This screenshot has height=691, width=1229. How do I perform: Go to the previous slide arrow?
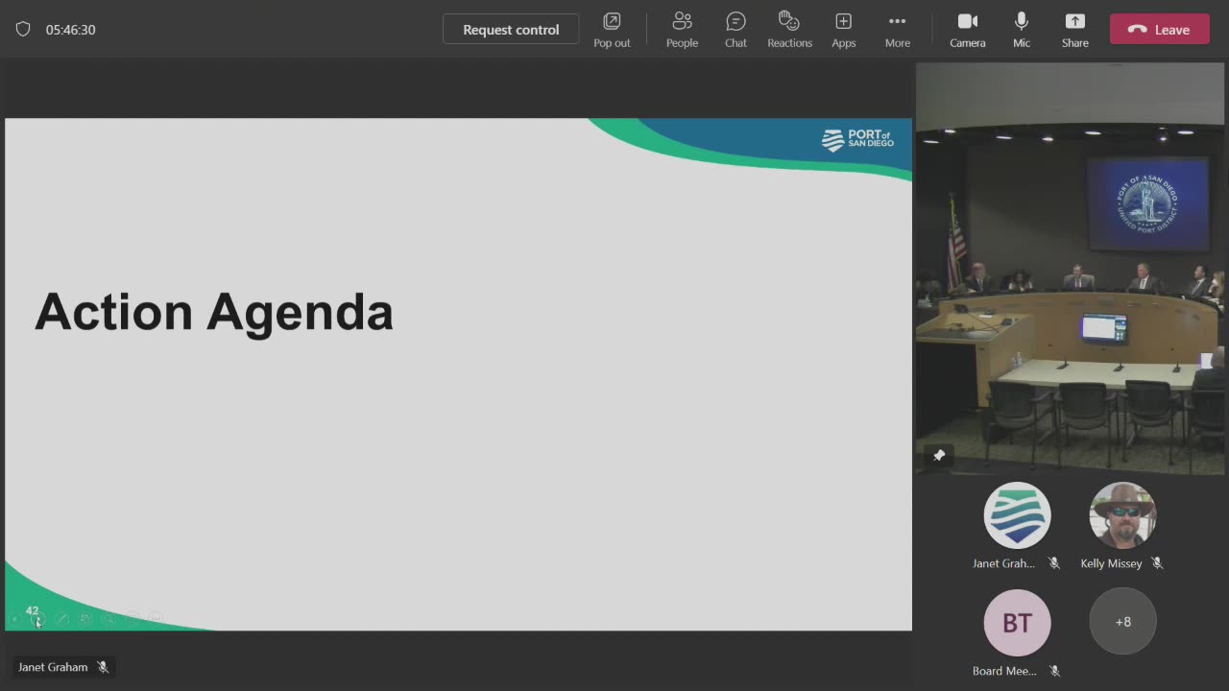(13, 619)
